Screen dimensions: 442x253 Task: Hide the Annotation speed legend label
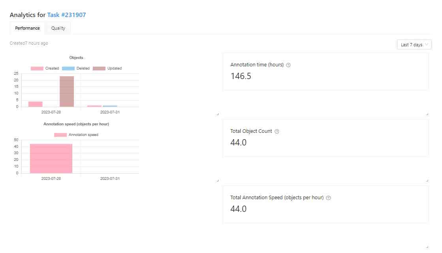pyautogui.click(x=83, y=135)
